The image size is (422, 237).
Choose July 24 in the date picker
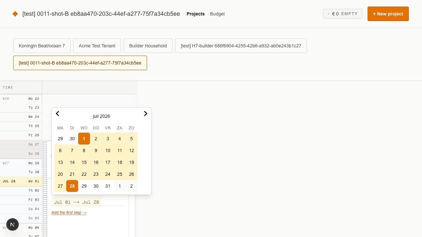(x=108, y=174)
